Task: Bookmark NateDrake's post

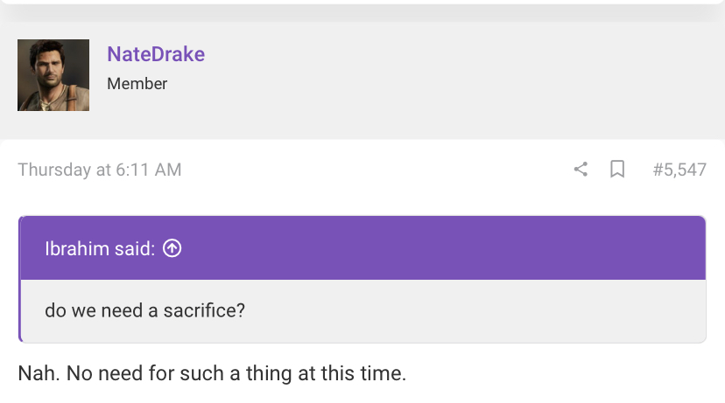Action: coord(617,170)
